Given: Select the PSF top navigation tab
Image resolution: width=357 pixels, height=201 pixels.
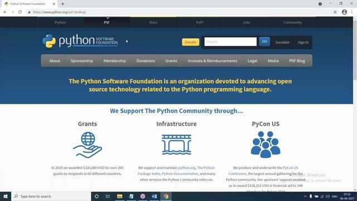Looking at the screenshot, I should 107,22.
